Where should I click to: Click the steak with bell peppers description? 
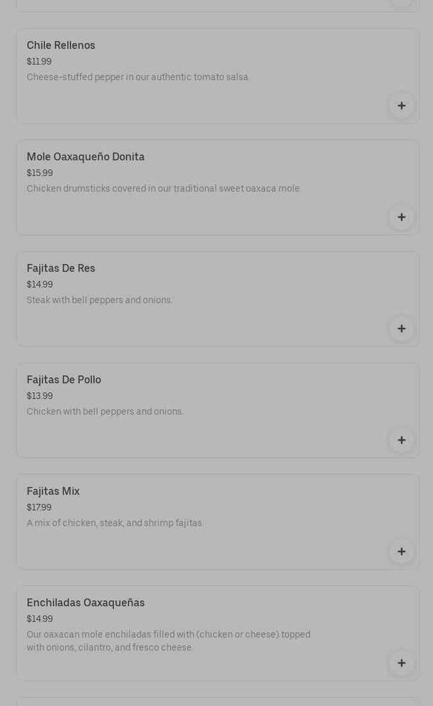coord(100,301)
